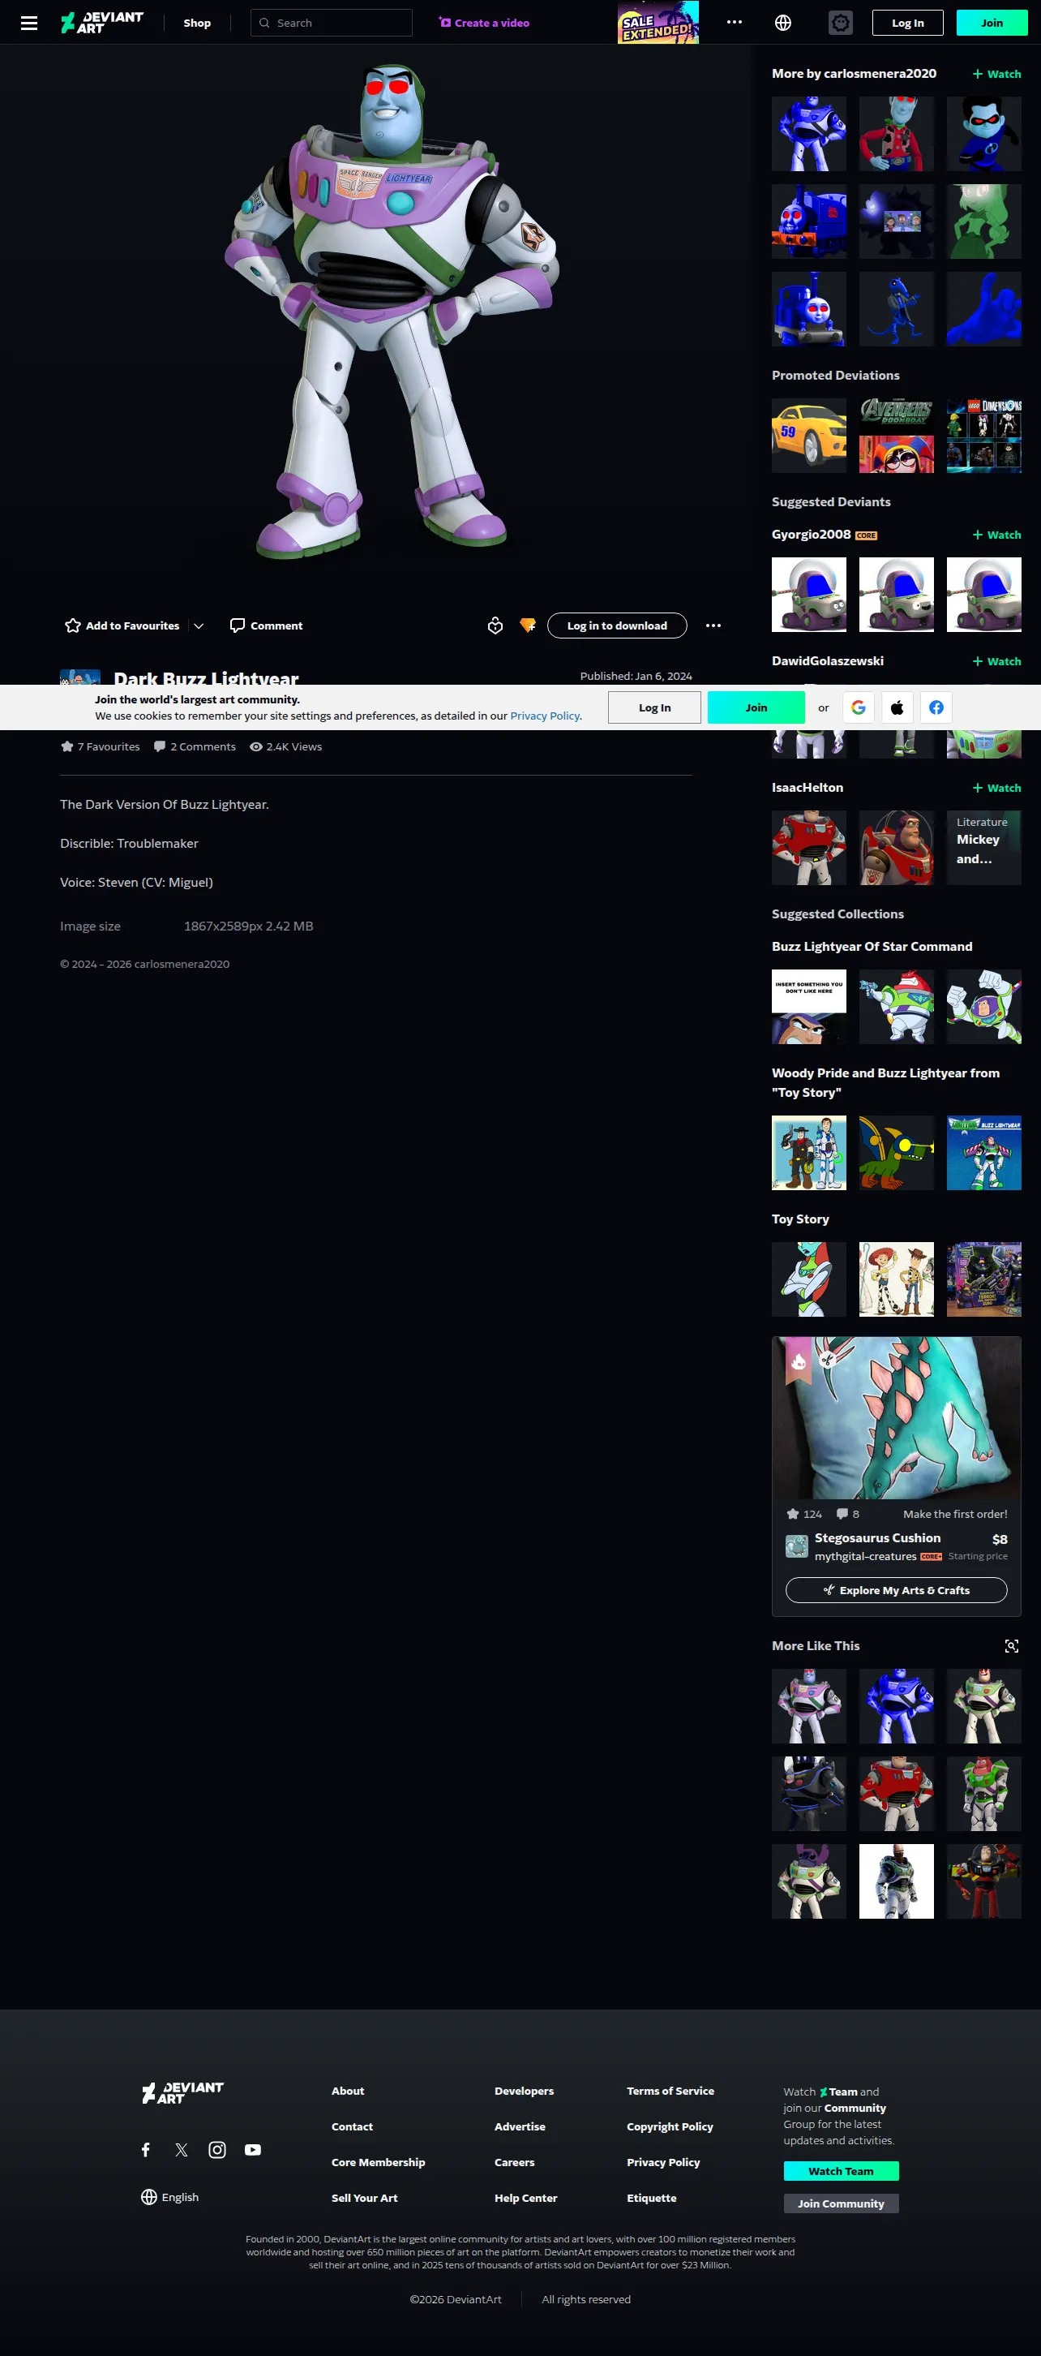Open the English language selector in footer
The image size is (1041, 2356).
point(170,2197)
